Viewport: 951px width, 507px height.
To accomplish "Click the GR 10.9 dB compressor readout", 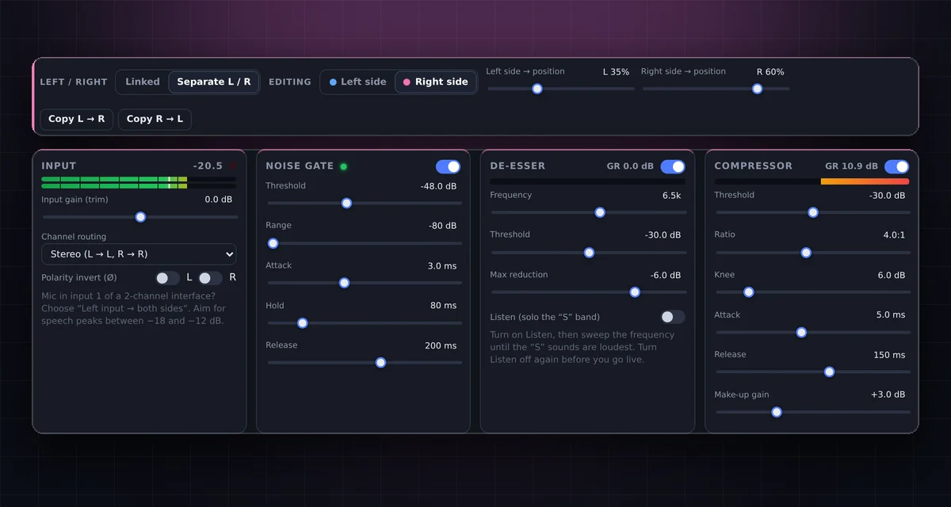I will 852,166.
